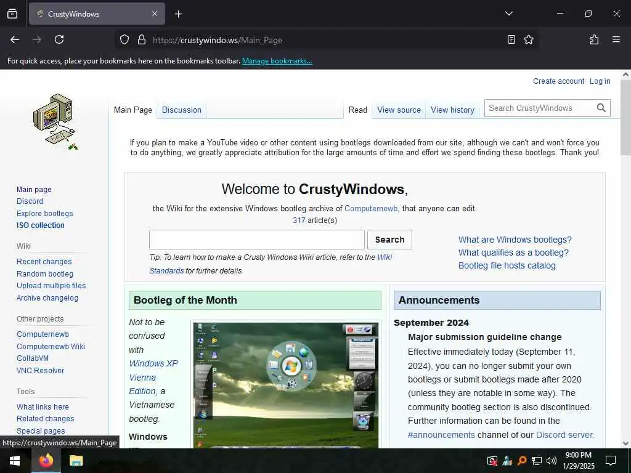This screenshot has width=631, height=473.
Task: Click the large search text box under welcome
Action: point(257,240)
